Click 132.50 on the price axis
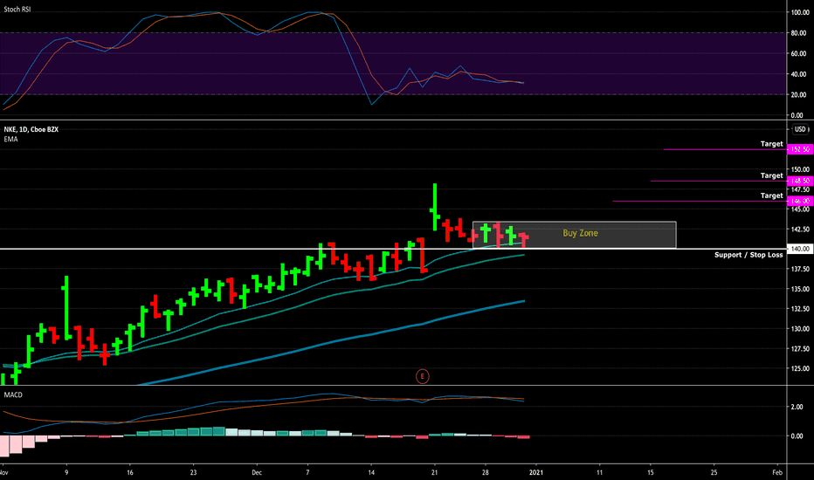This screenshot has width=814, height=480. coord(800,309)
